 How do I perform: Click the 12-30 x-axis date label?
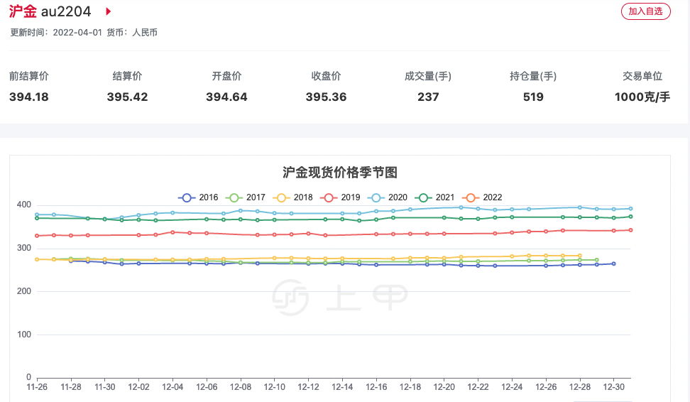pyautogui.click(x=614, y=387)
